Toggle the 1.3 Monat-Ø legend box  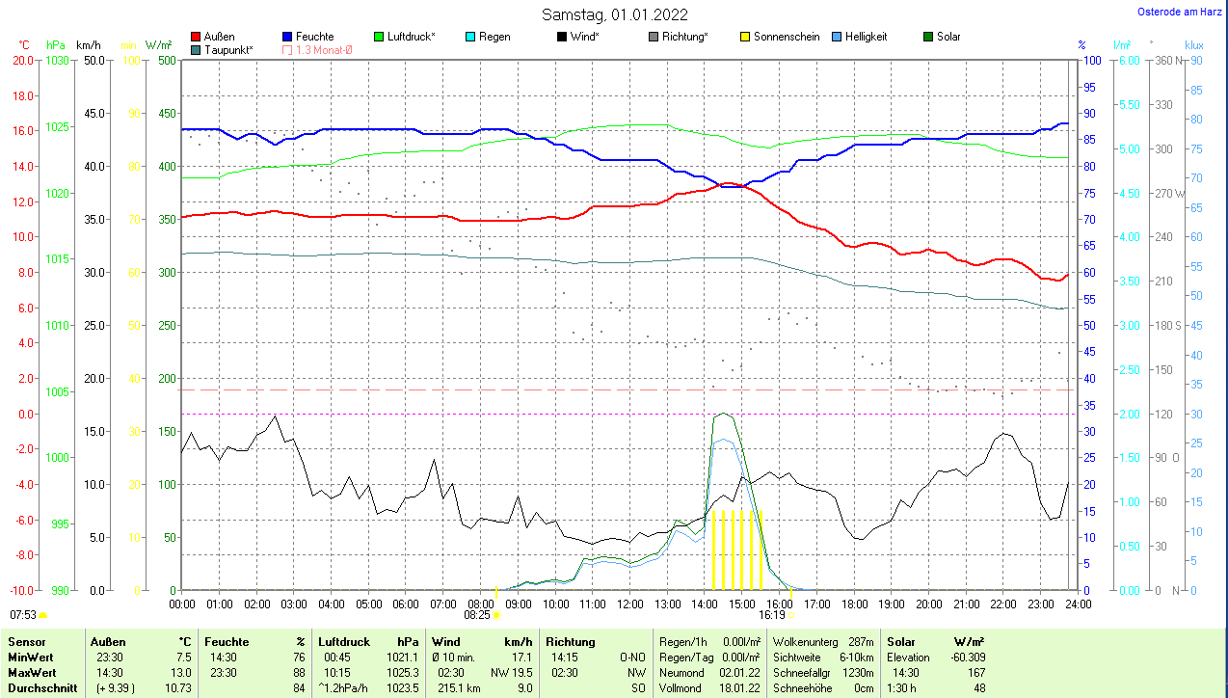click(x=287, y=50)
